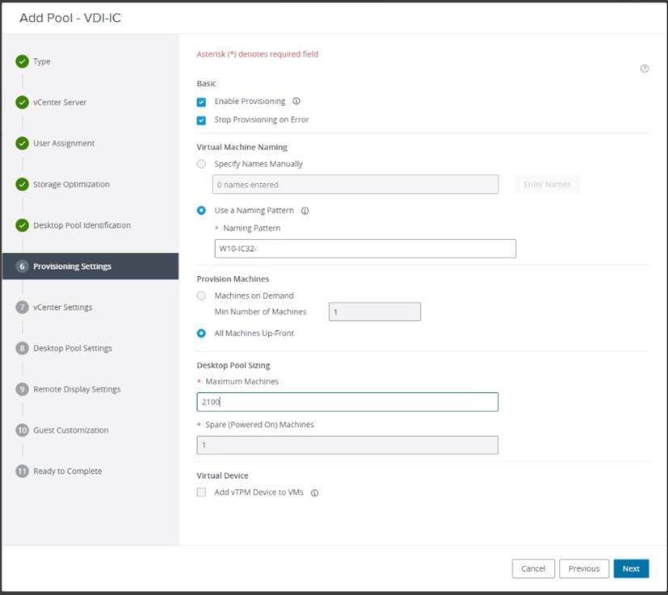The height and width of the screenshot is (595, 668).
Task: Open Desktop Pool Identification step
Action: click(82, 225)
